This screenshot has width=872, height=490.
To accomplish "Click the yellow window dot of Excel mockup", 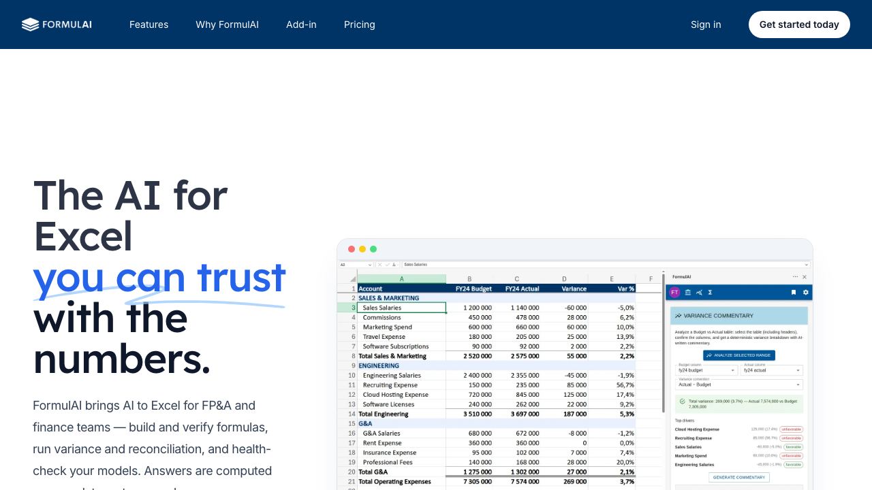I will point(362,249).
